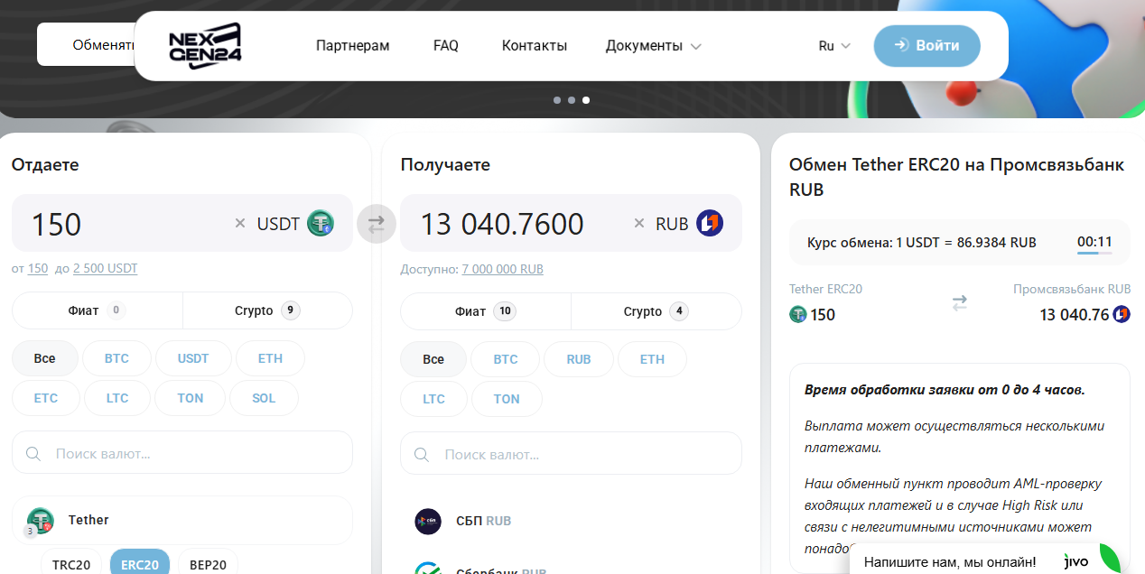Open the Ru language selector
The width and height of the screenshot is (1145, 574).
coord(833,46)
